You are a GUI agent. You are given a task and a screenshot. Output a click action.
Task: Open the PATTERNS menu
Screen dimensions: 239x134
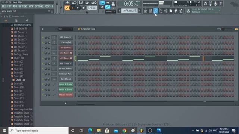click(x=23, y=6)
